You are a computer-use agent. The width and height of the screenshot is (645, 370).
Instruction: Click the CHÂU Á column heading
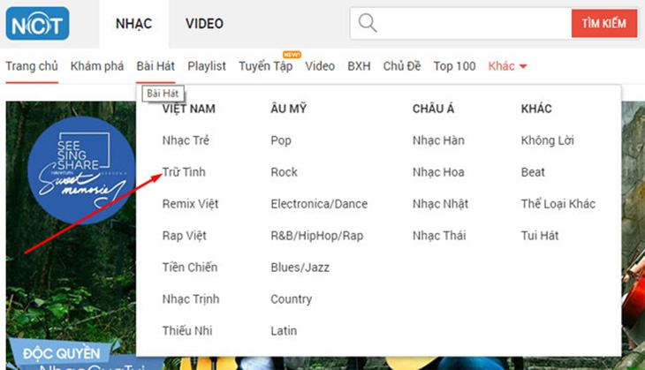[x=434, y=109]
